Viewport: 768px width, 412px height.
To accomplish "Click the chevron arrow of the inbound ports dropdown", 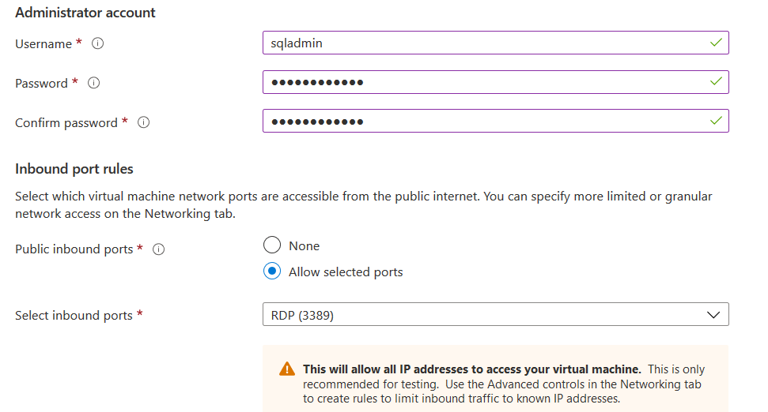I will tap(713, 315).
